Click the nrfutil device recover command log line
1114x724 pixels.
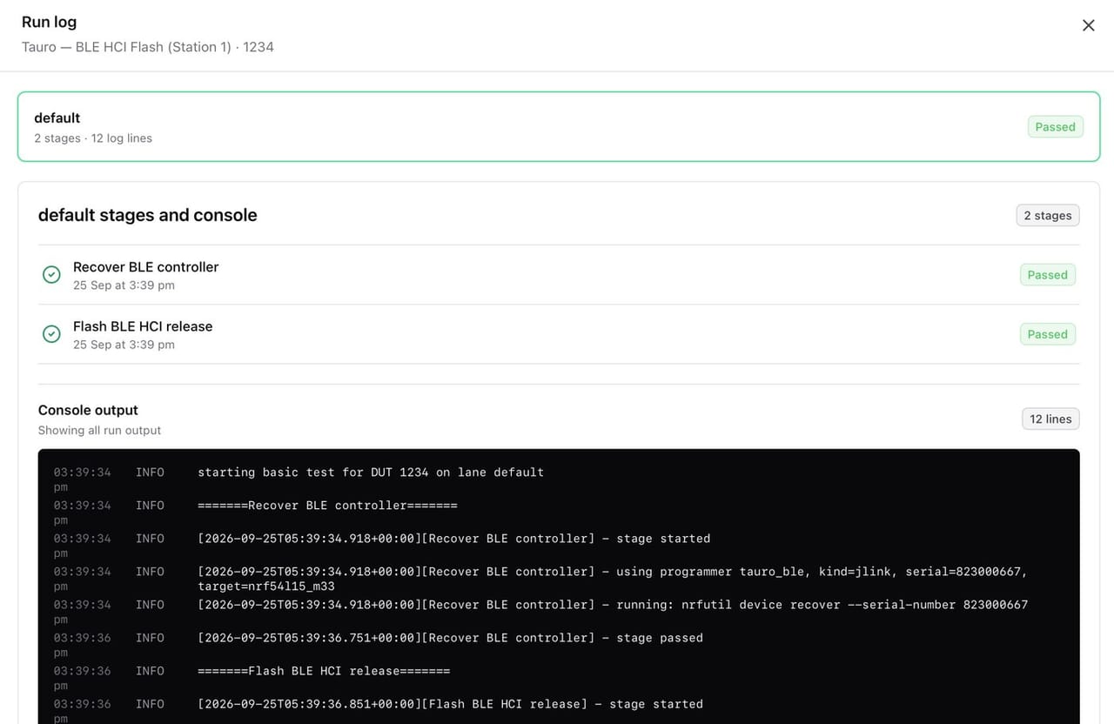tap(613, 605)
